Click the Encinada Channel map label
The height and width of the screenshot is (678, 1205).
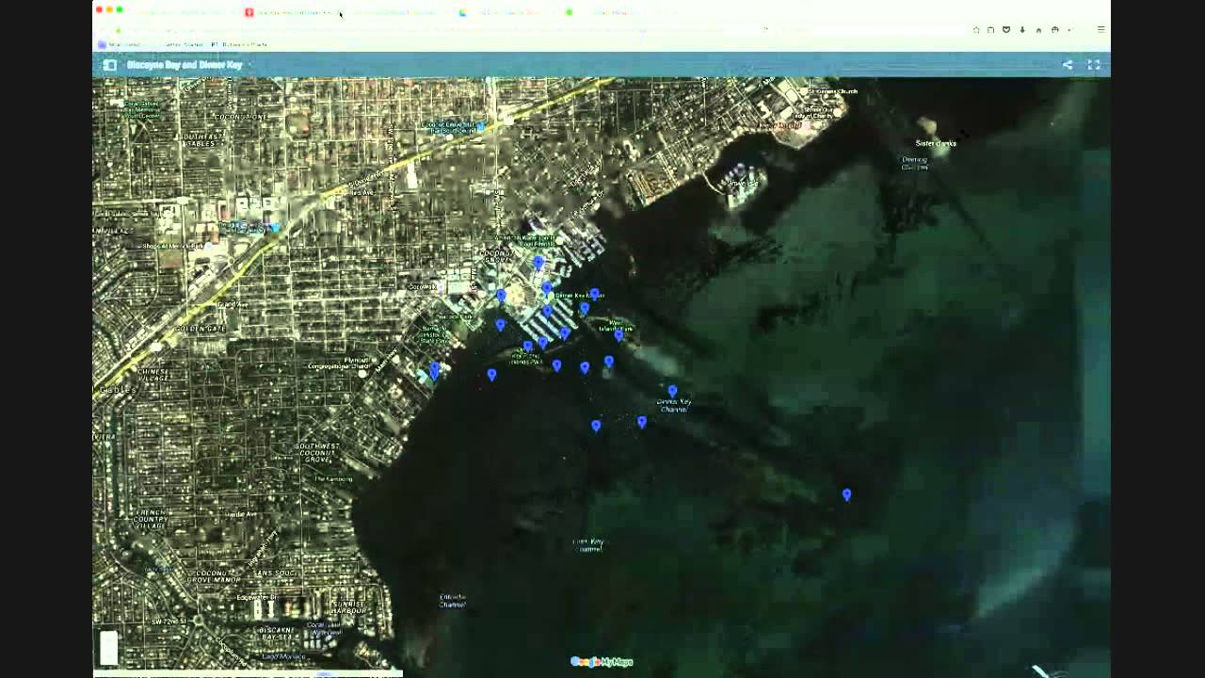[452, 600]
